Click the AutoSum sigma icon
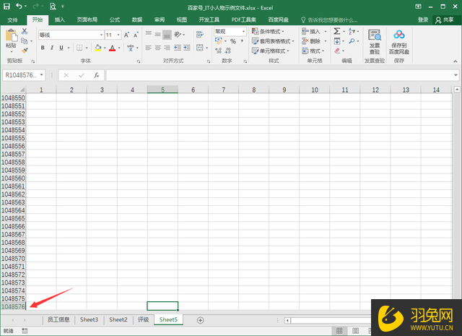This screenshot has width=462, height=336. tap(337, 31)
